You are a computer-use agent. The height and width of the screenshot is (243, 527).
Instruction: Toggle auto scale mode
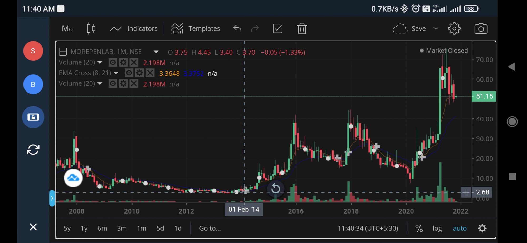(x=460, y=228)
